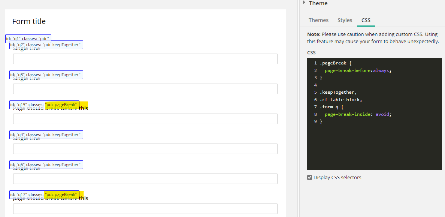Click the .keepTogether, line in editor
The width and height of the screenshot is (445, 217).
[x=338, y=92]
